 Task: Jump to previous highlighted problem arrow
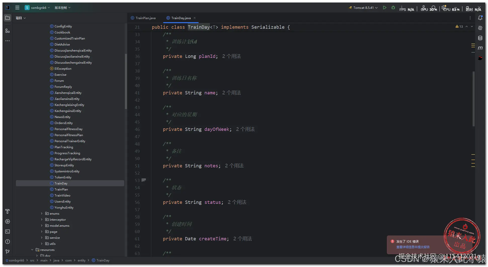467,26
